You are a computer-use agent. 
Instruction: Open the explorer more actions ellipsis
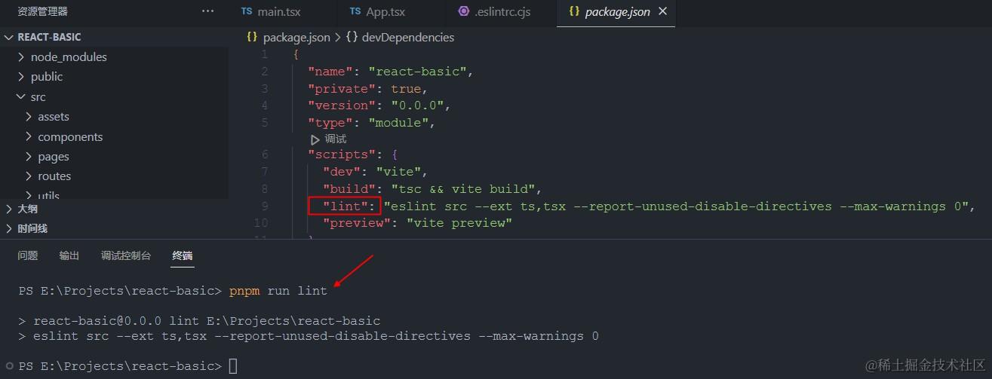click(x=208, y=11)
